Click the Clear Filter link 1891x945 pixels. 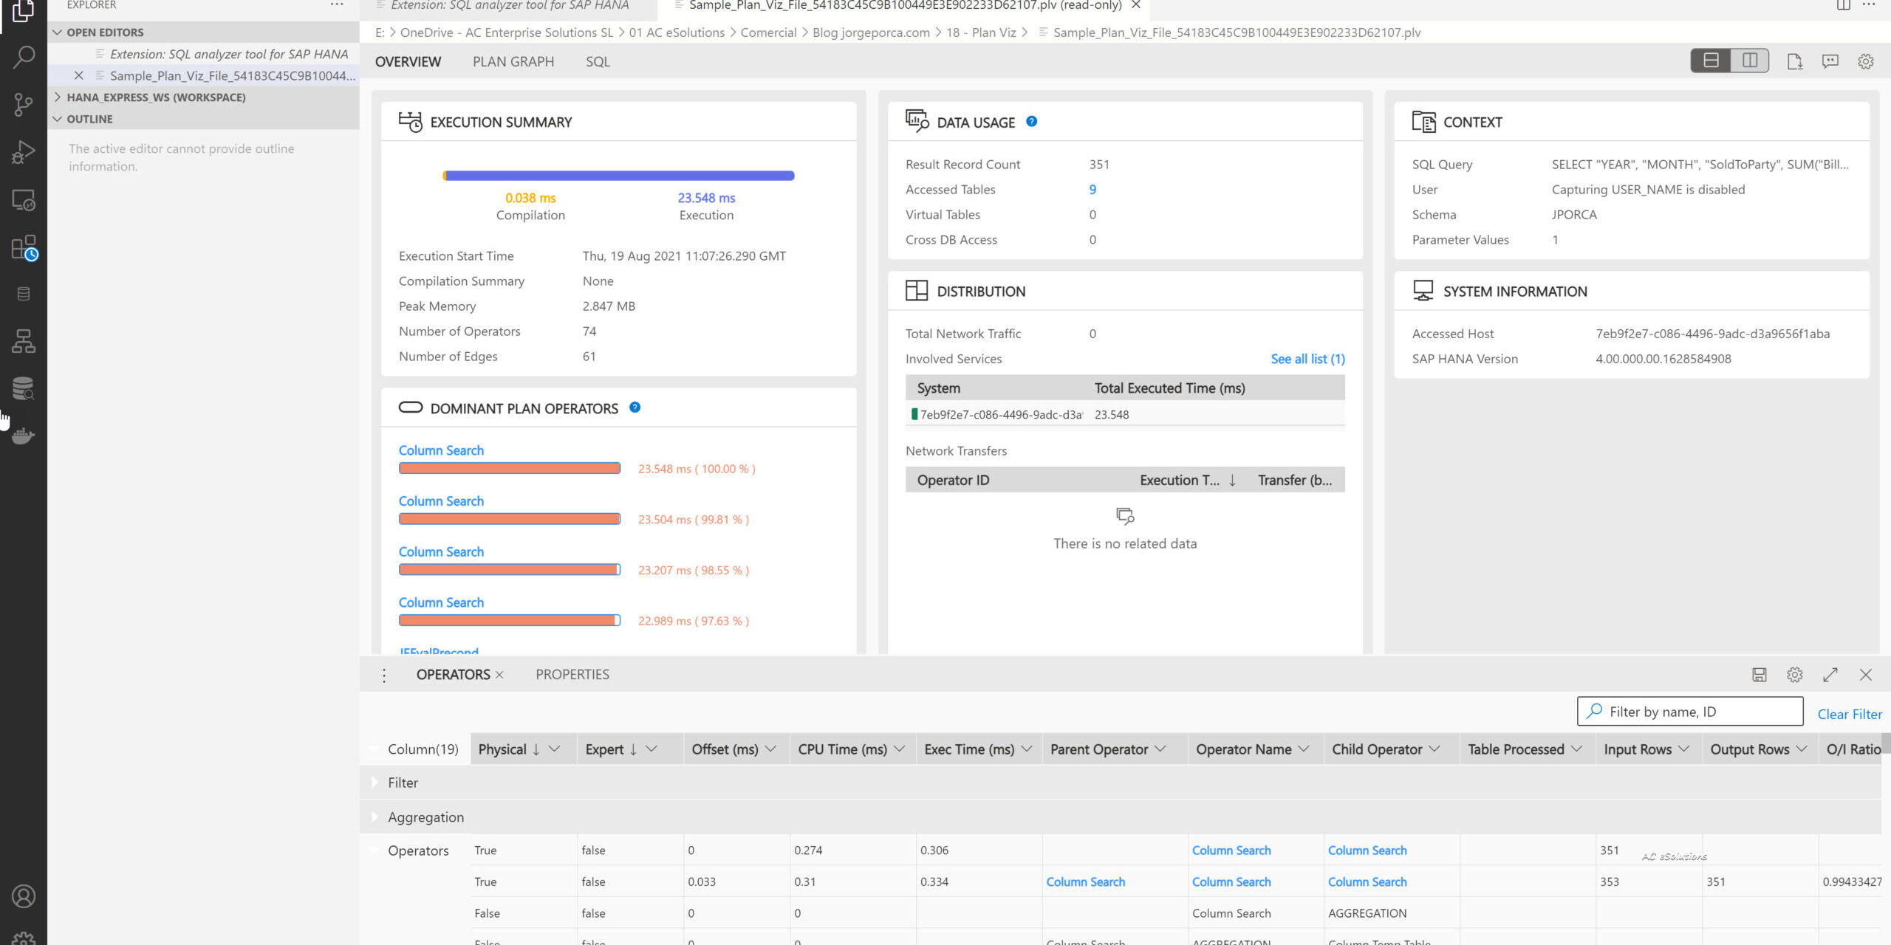tap(1849, 714)
